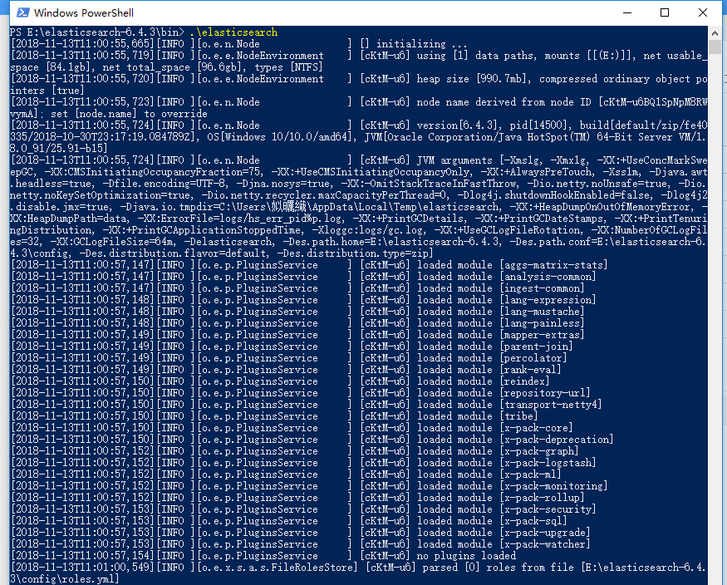This screenshot has width=727, height=585.
Task: Click the [analysis-common] module entry
Action: tap(548, 277)
